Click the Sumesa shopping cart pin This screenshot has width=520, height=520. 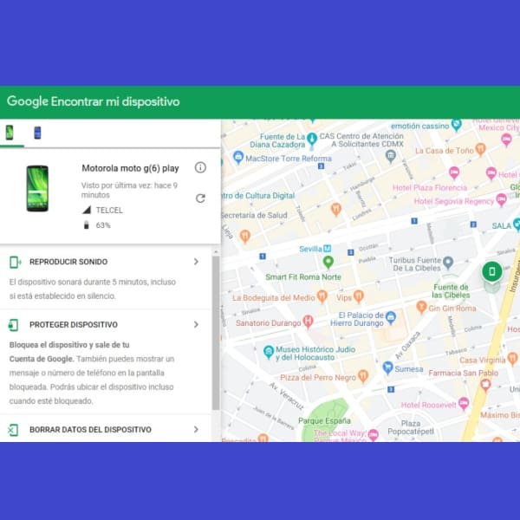pyautogui.click(x=387, y=367)
